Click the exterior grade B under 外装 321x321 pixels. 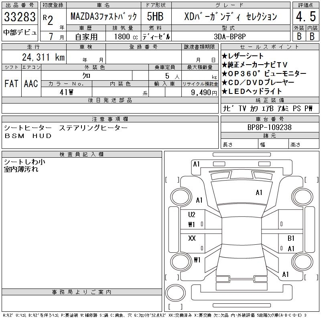coord(299,36)
